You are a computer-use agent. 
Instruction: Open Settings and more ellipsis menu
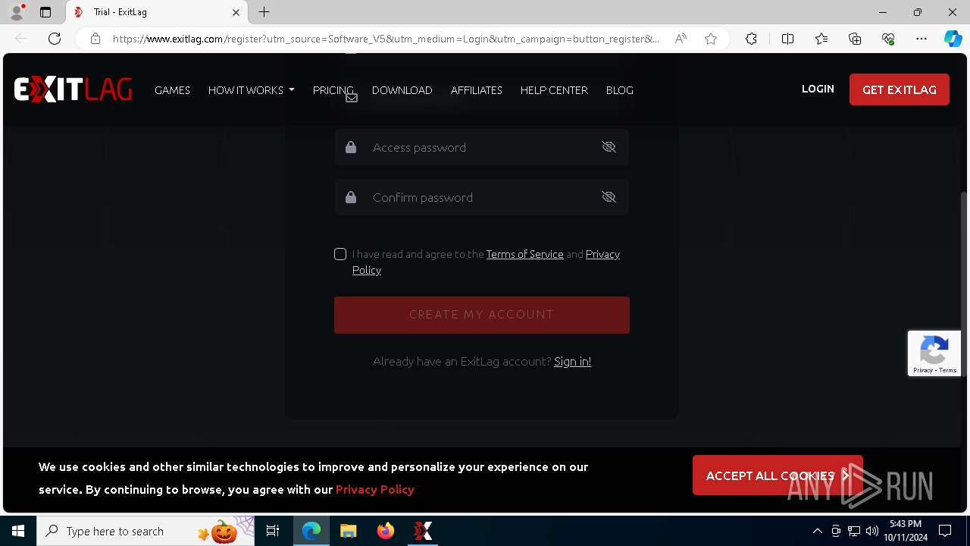coord(921,39)
